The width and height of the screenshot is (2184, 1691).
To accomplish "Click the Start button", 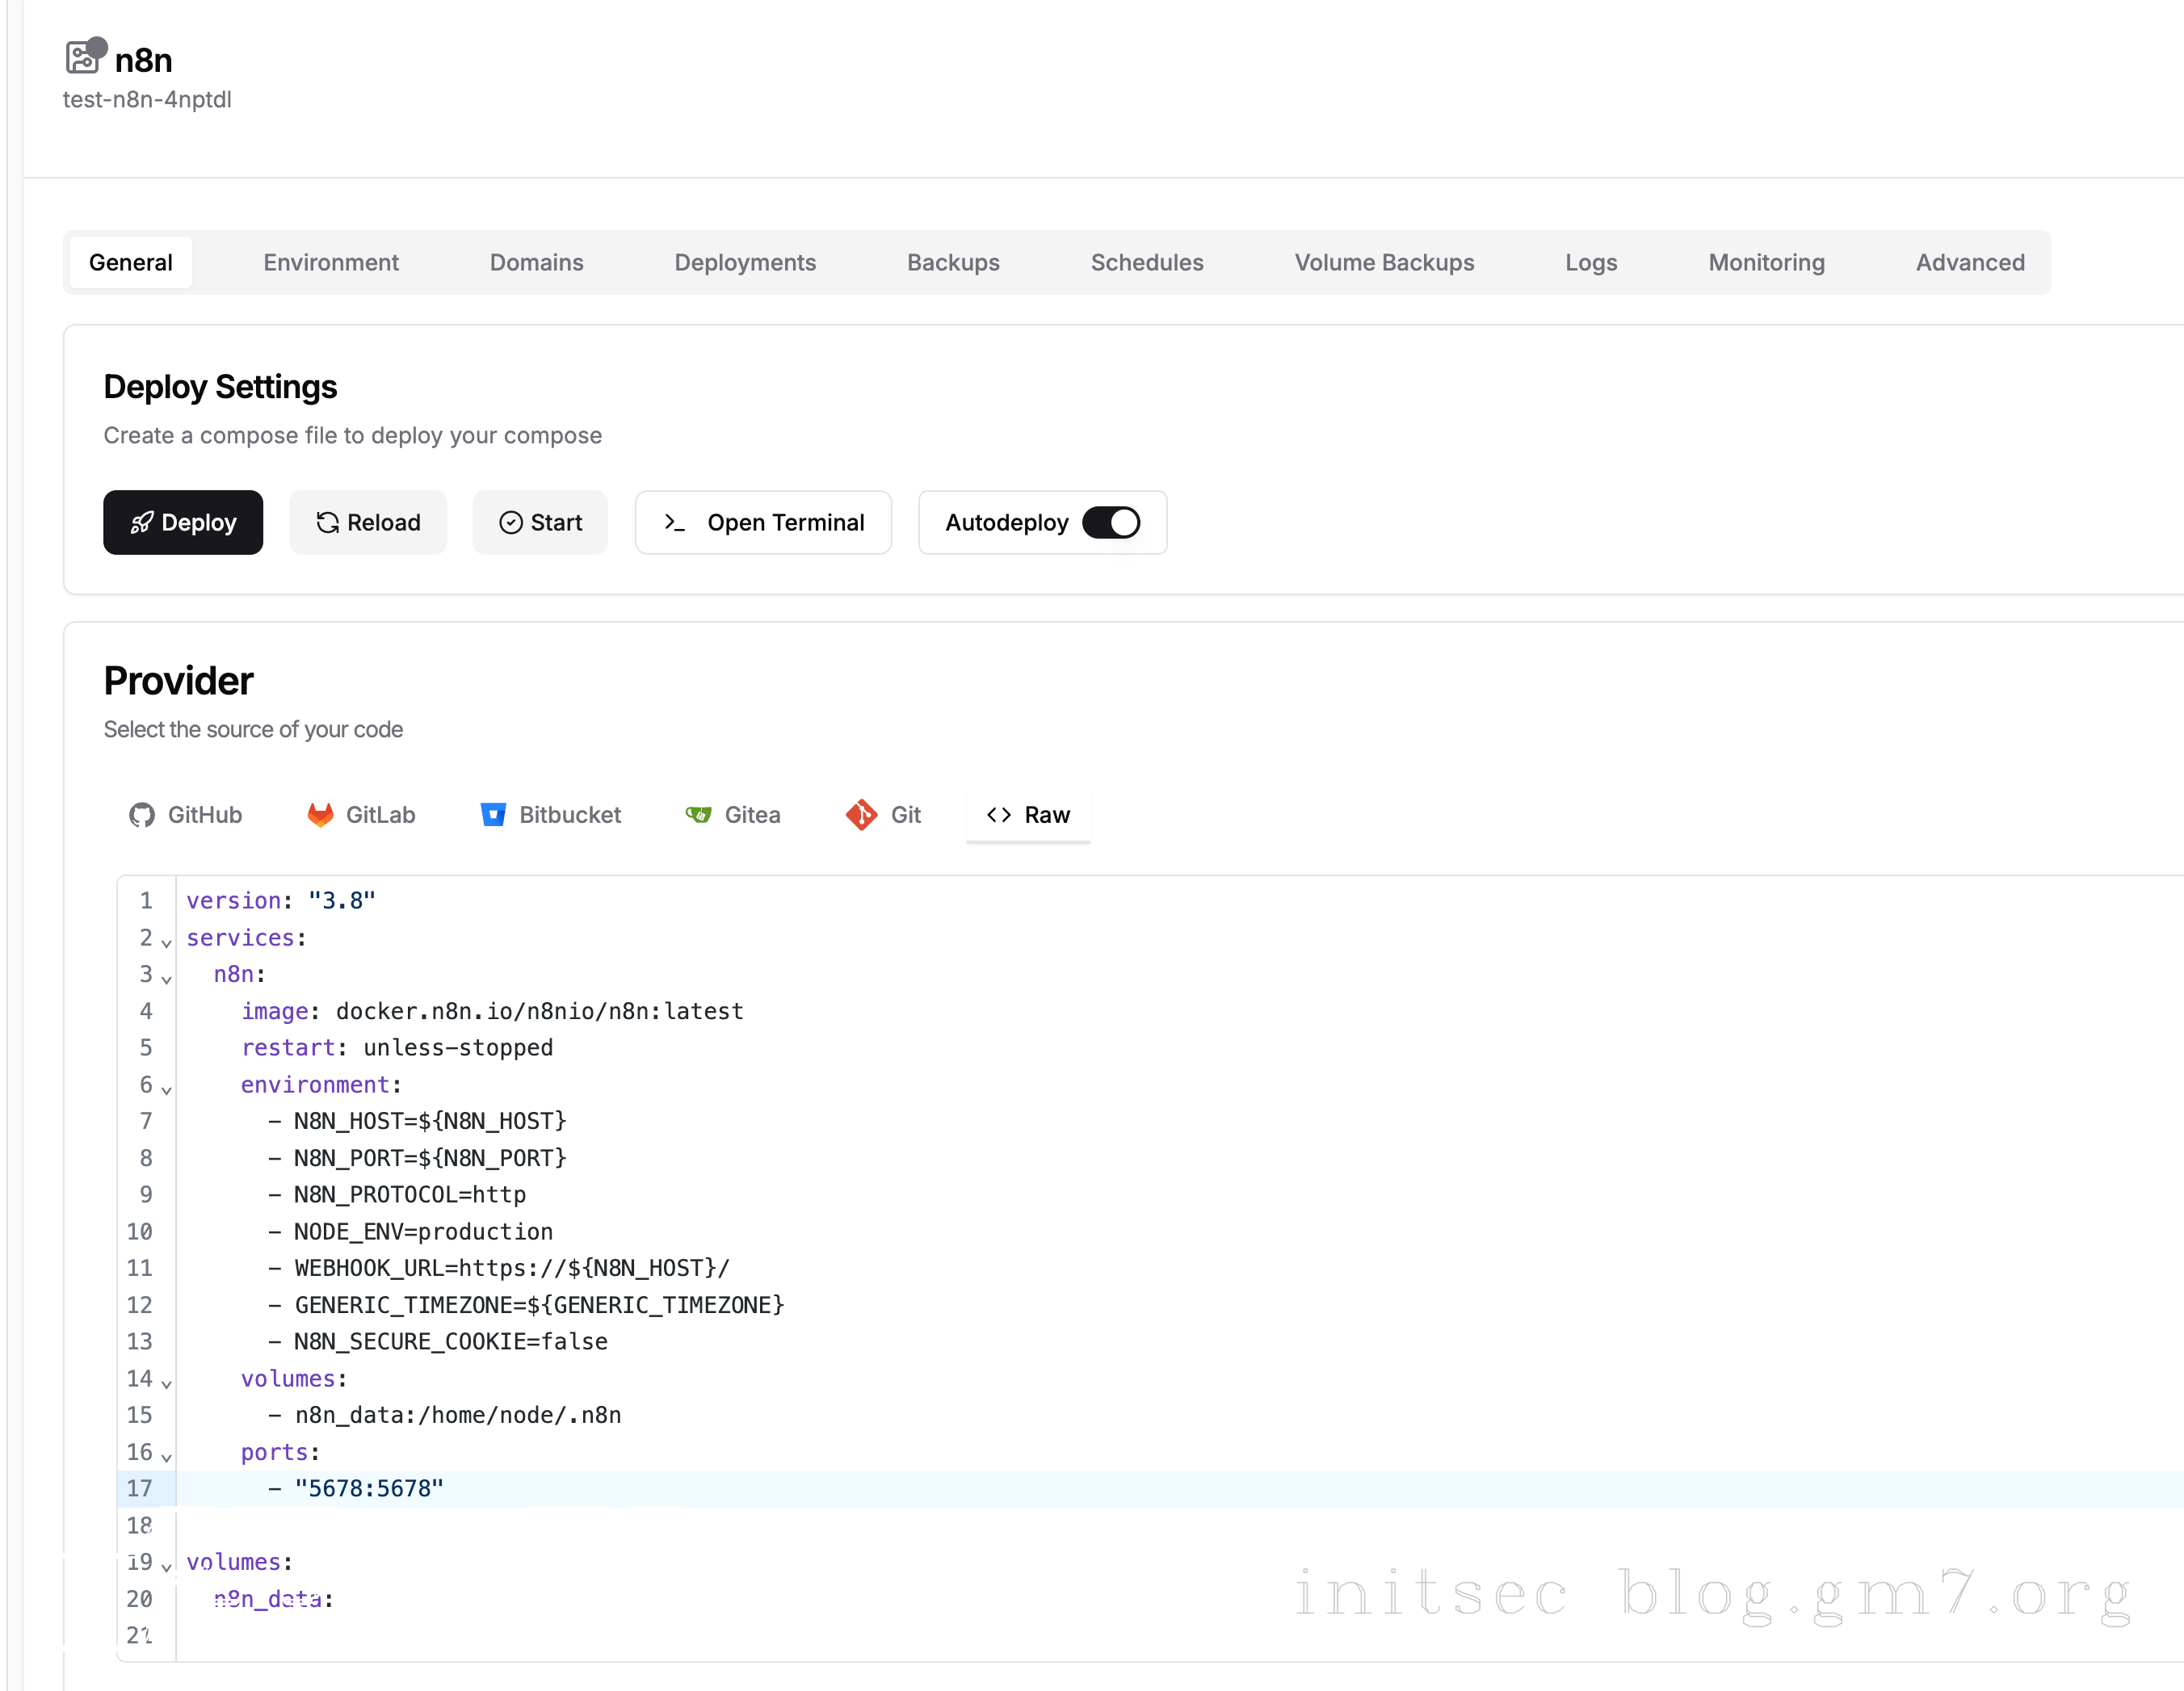I will (x=540, y=523).
